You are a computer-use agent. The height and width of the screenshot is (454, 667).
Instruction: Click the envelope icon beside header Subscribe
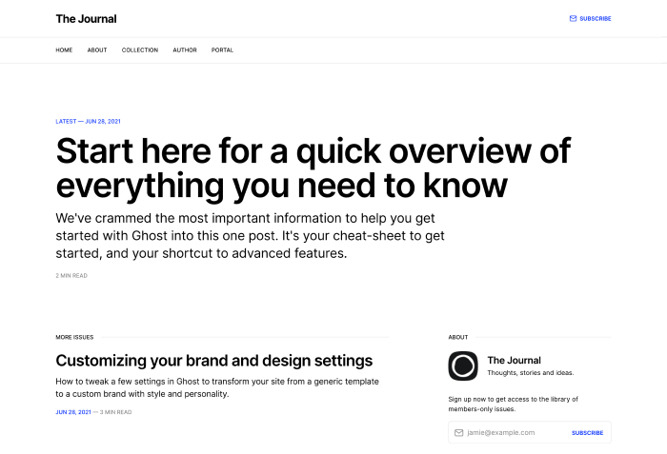(573, 18)
